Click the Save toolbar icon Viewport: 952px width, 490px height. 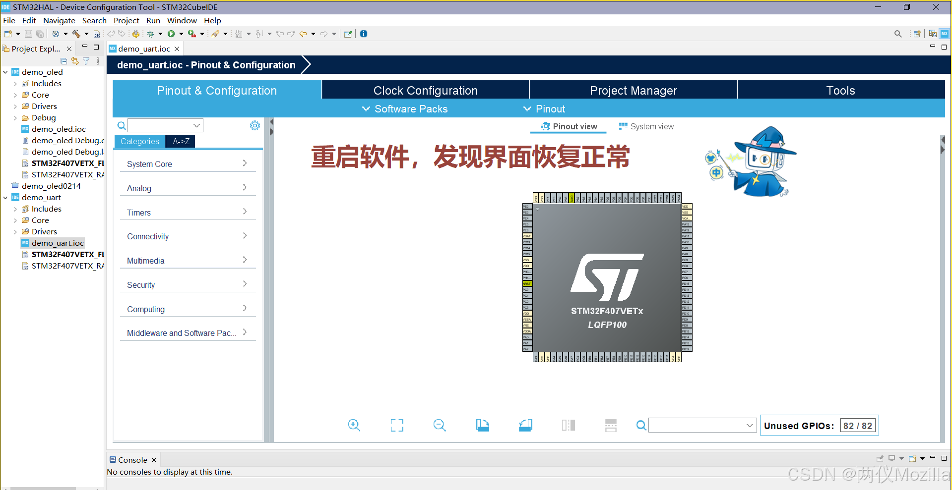coord(28,34)
